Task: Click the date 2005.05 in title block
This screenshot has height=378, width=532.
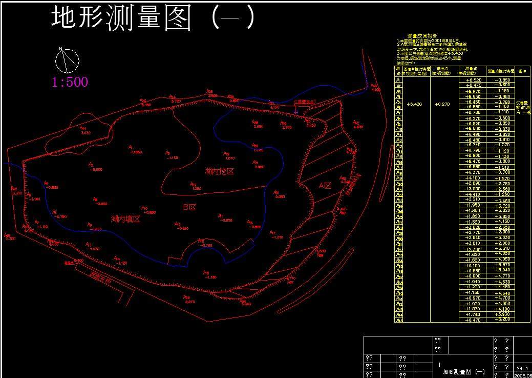Action: pos(523,375)
